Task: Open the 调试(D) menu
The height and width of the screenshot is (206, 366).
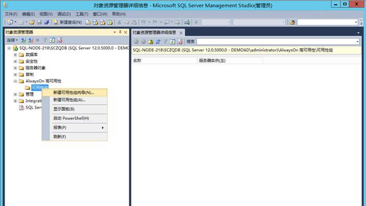Action: 64,14
